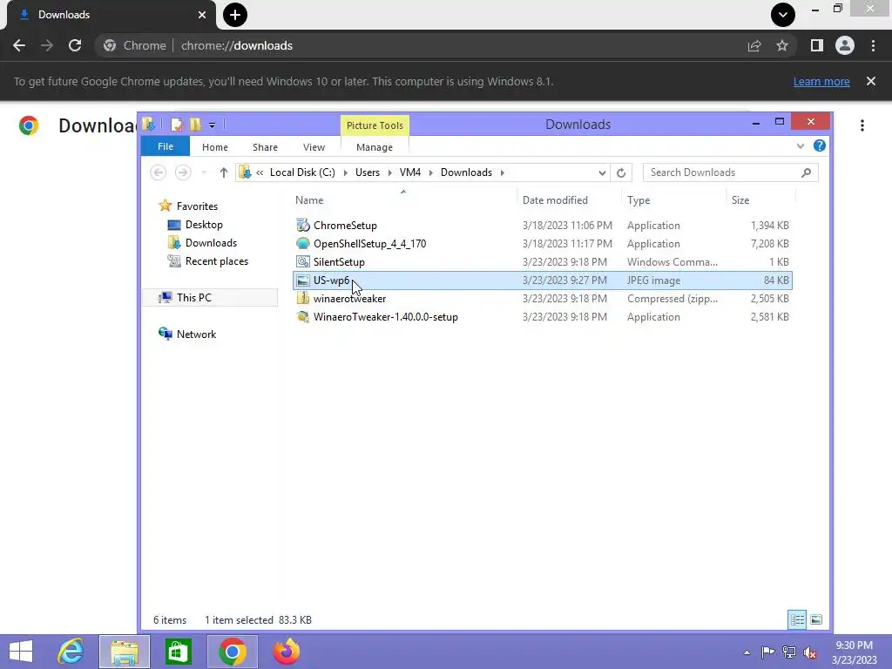Expand the Explorer ribbon chevron

click(801, 146)
